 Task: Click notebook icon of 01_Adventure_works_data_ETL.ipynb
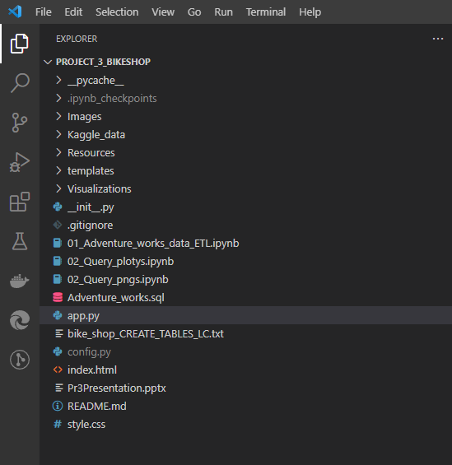point(58,243)
